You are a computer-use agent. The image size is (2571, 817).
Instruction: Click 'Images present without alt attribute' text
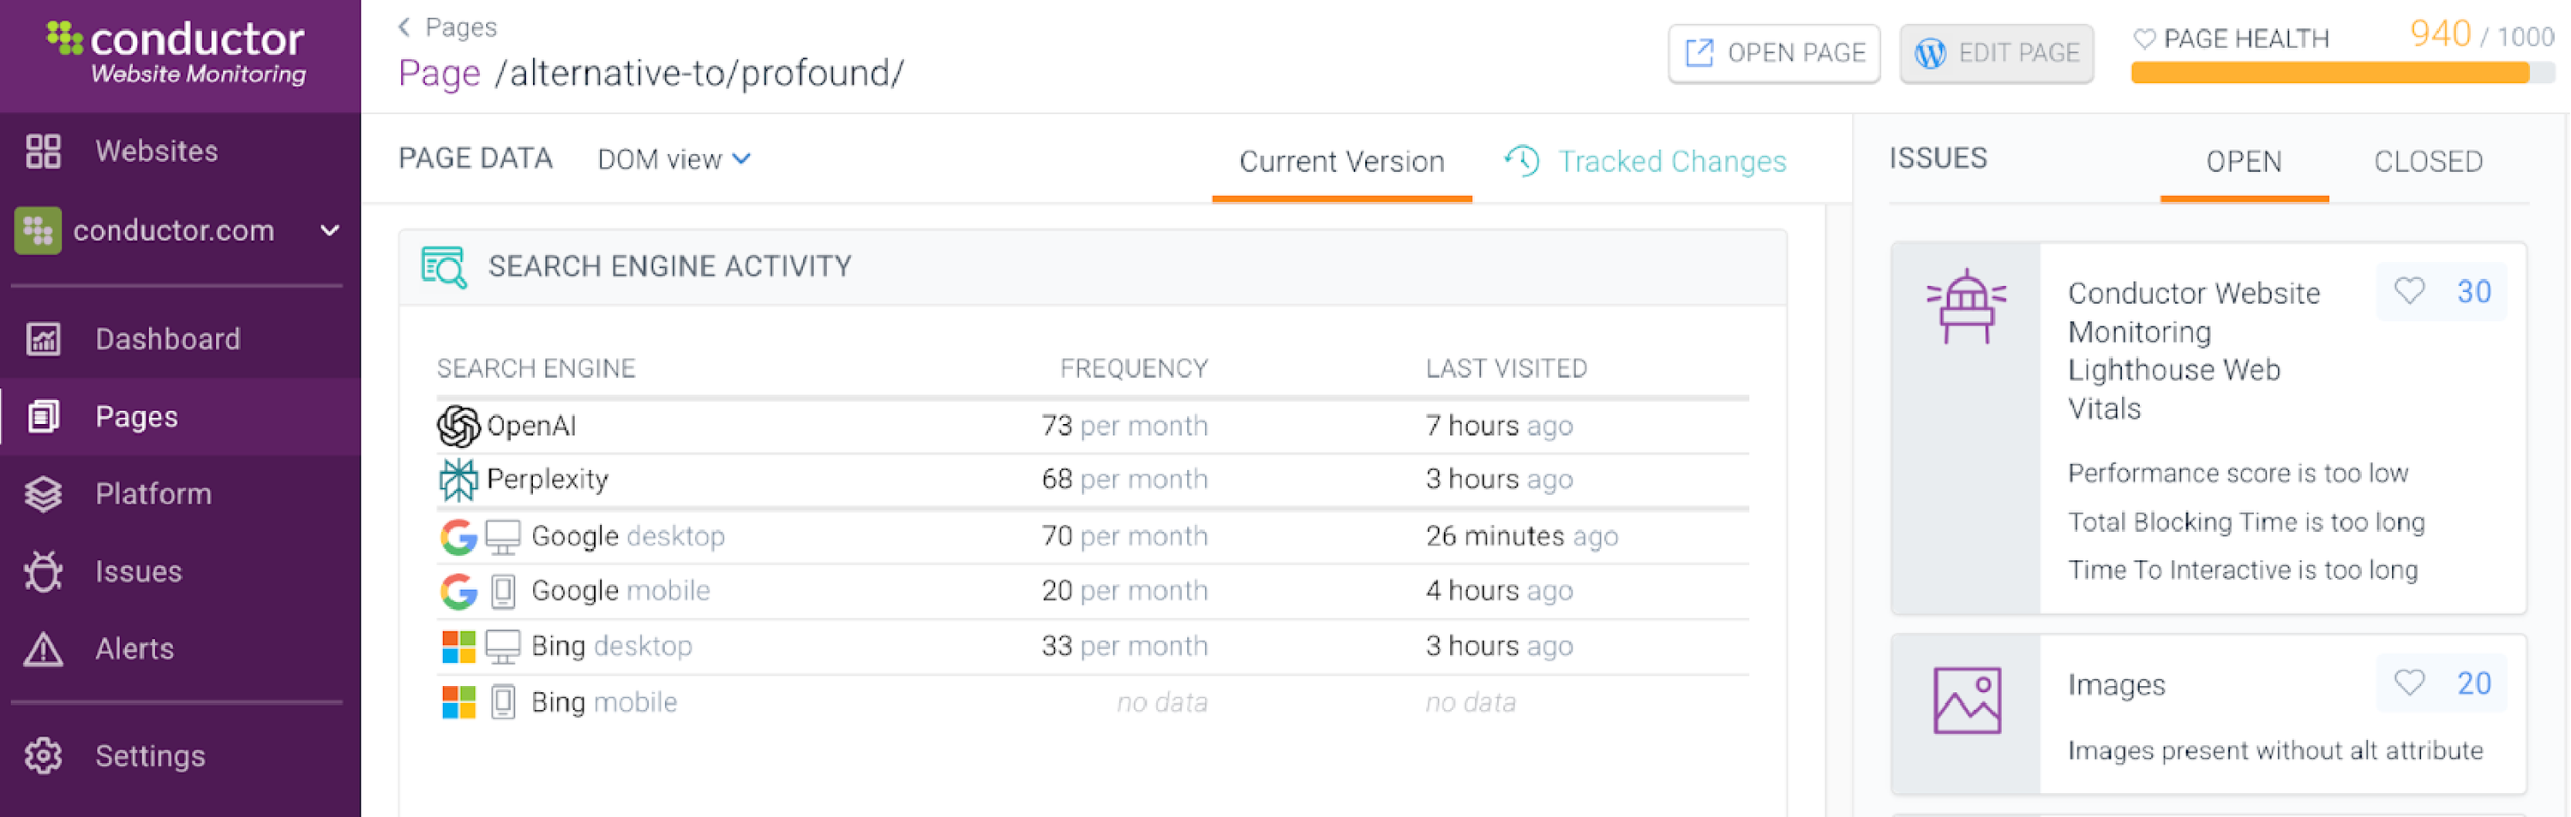2274,750
